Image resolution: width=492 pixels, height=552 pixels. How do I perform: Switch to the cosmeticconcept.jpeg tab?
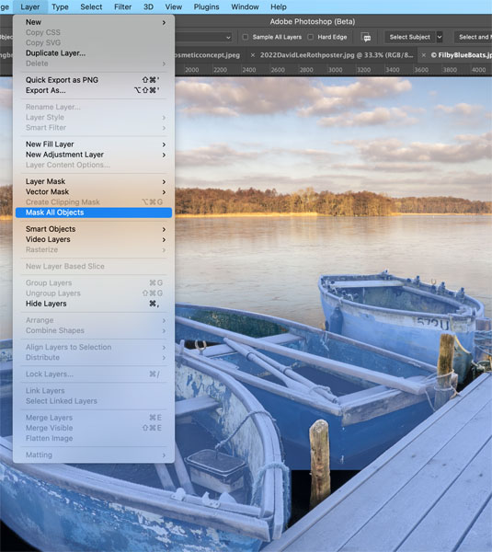[208, 55]
